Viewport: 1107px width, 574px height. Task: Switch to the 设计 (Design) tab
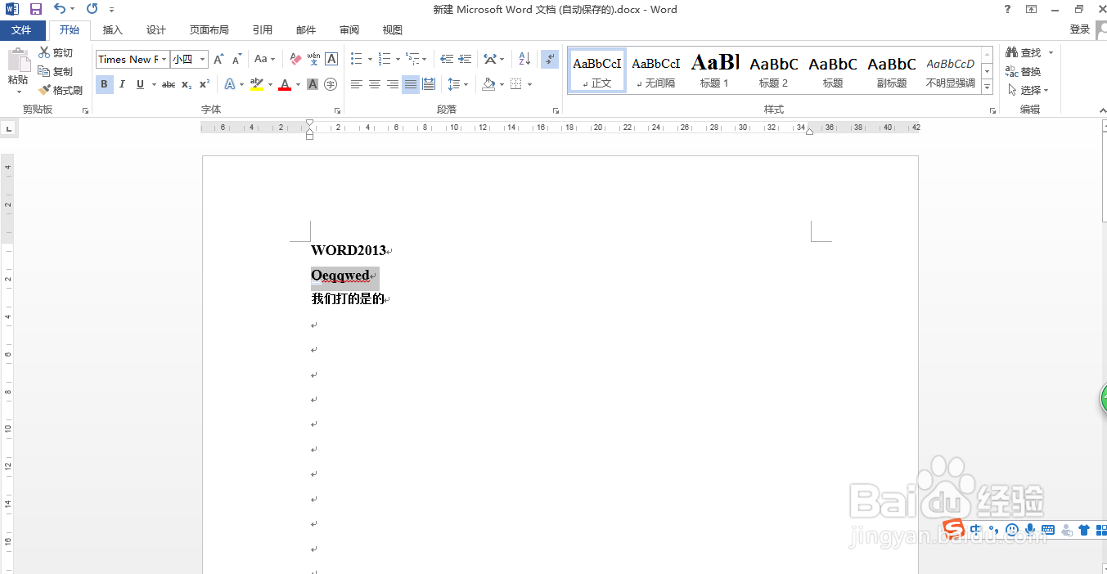point(156,30)
